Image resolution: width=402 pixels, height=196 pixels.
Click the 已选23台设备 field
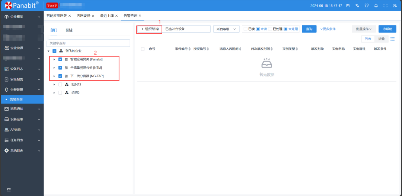coord(187,29)
